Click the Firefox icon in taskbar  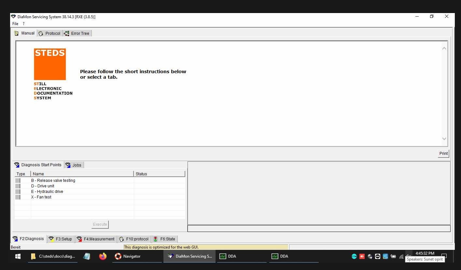(103, 256)
